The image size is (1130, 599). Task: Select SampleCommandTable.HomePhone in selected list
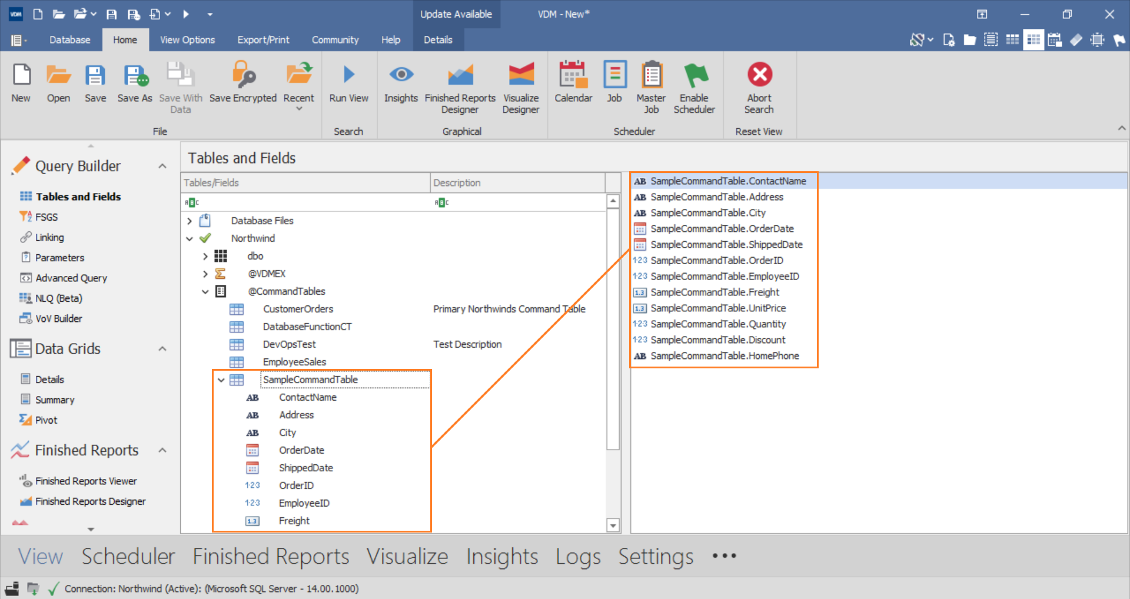[x=724, y=356]
